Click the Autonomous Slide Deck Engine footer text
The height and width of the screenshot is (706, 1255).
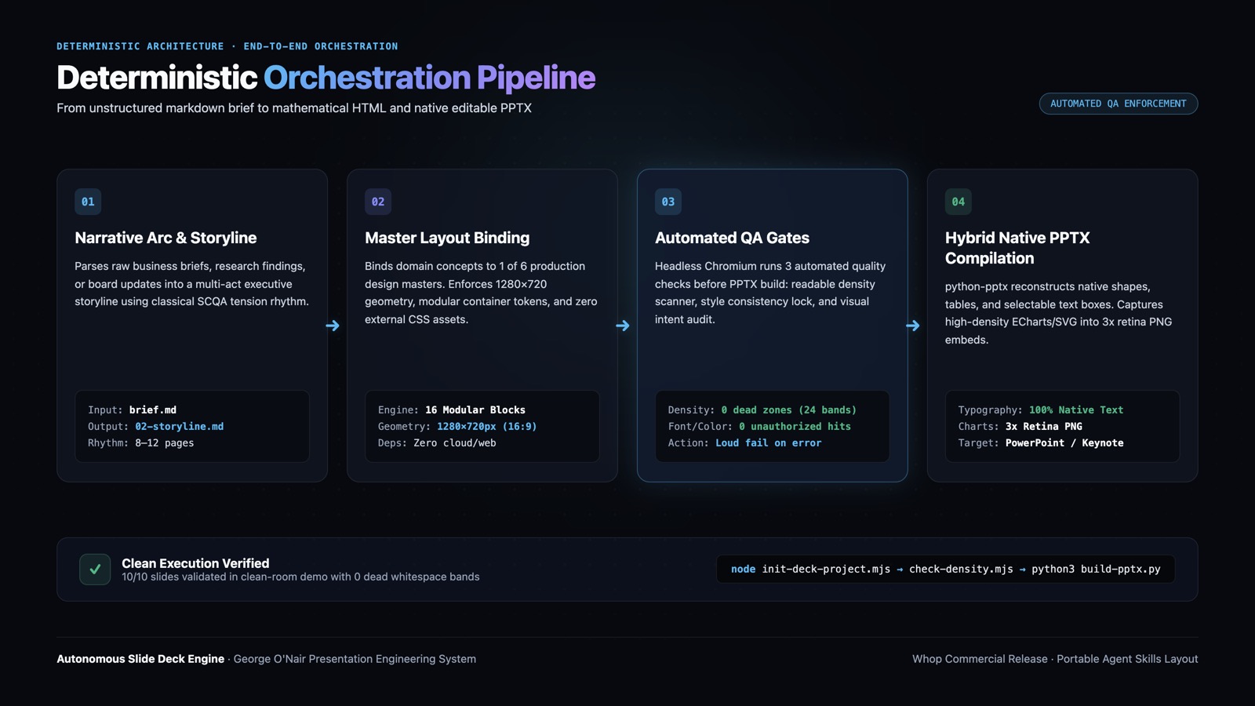[x=140, y=659]
